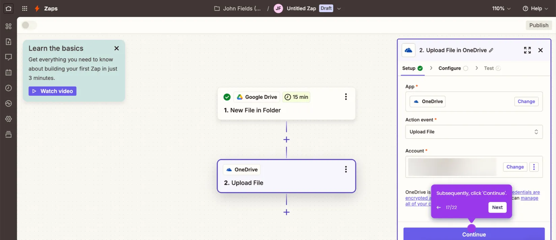The height and width of the screenshot is (240, 556).
Task: Click the Publish button
Action: (538, 25)
